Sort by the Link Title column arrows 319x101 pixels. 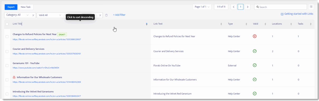coord(147,24)
